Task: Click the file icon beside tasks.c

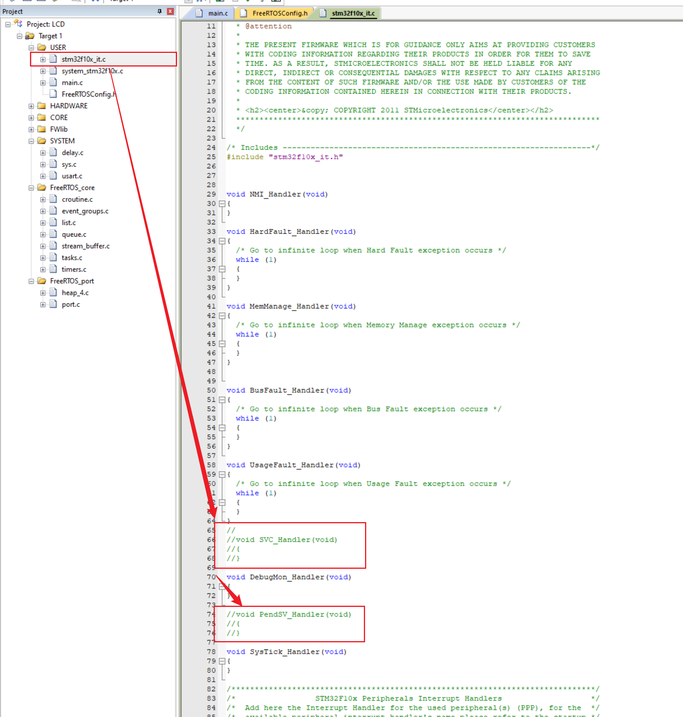Action: (53, 258)
